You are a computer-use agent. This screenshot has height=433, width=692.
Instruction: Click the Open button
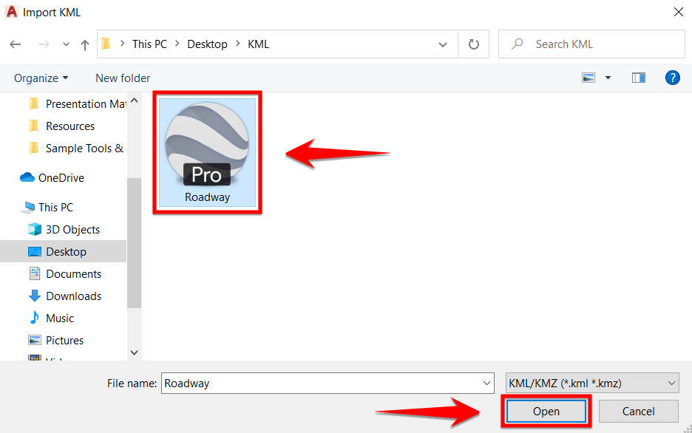coord(546,412)
